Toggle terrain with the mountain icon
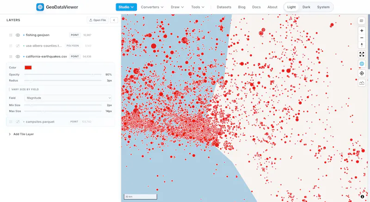The width and height of the screenshot is (370, 202). point(362,83)
